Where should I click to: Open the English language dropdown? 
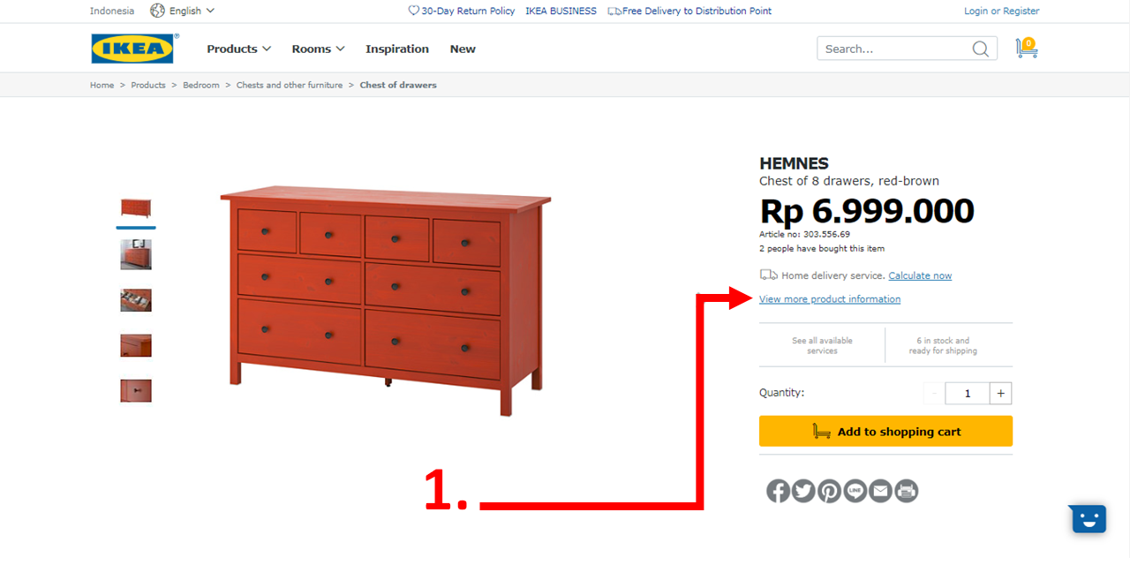click(183, 11)
